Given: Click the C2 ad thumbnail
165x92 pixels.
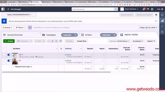Looking at the screenshot, I should pos(15,56).
